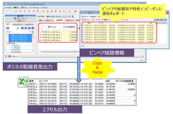Expand the Diff_01_n-Diff_01_p tree node

coord(8,35)
